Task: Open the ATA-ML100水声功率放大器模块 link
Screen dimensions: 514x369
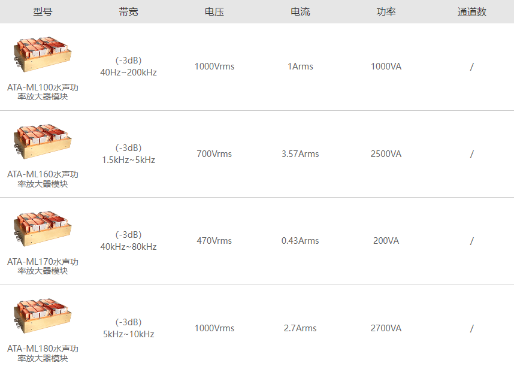Action: pyautogui.click(x=43, y=92)
